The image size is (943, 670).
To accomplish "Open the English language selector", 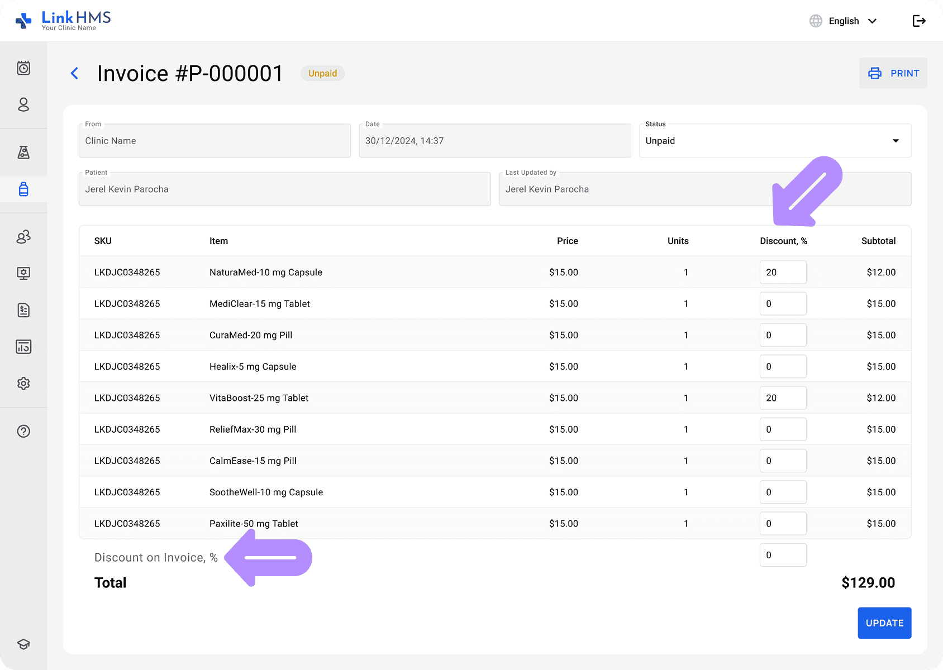I will pos(844,21).
